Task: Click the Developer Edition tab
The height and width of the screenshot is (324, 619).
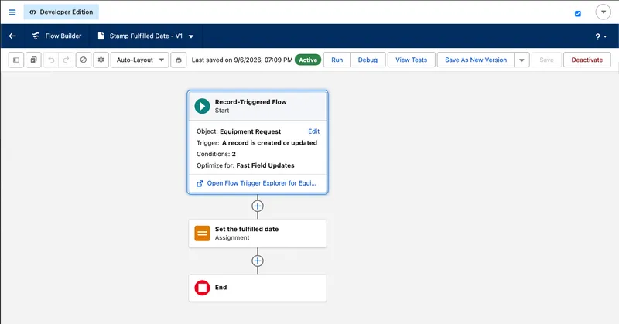Action: pos(61,12)
